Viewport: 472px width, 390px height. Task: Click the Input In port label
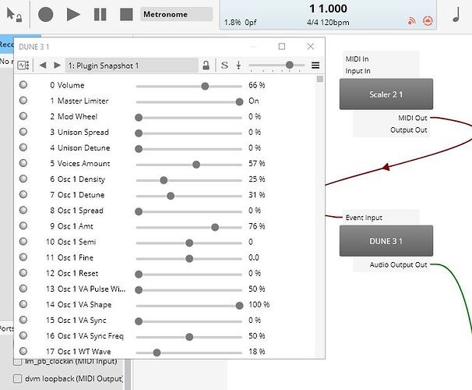[358, 71]
